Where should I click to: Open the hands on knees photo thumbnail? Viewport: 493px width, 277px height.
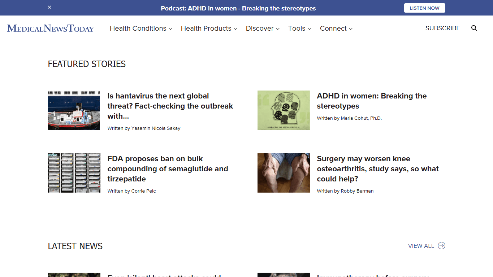point(284,173)
